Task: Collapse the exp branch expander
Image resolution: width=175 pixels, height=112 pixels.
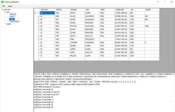Action: pyautogui.click(x=5, y=12)
